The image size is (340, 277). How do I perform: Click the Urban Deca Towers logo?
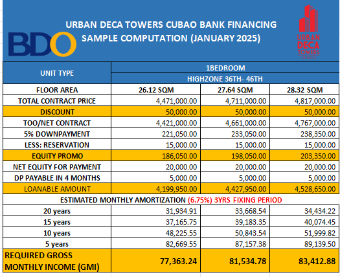tap(308, 32)
